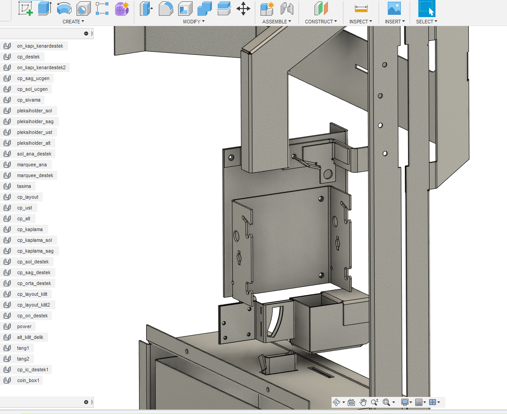Select the Zoom tool in navigation bar
This screenshot has width=507, height=414.
[x=375, y=402]
